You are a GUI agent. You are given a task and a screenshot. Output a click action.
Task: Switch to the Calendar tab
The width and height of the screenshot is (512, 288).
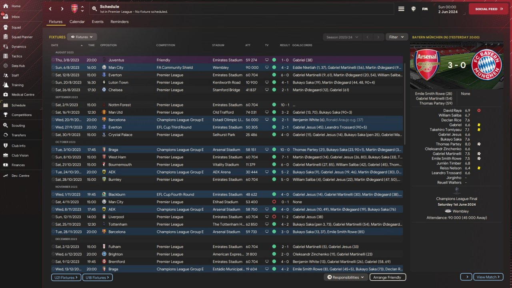(x=77, y=22)
